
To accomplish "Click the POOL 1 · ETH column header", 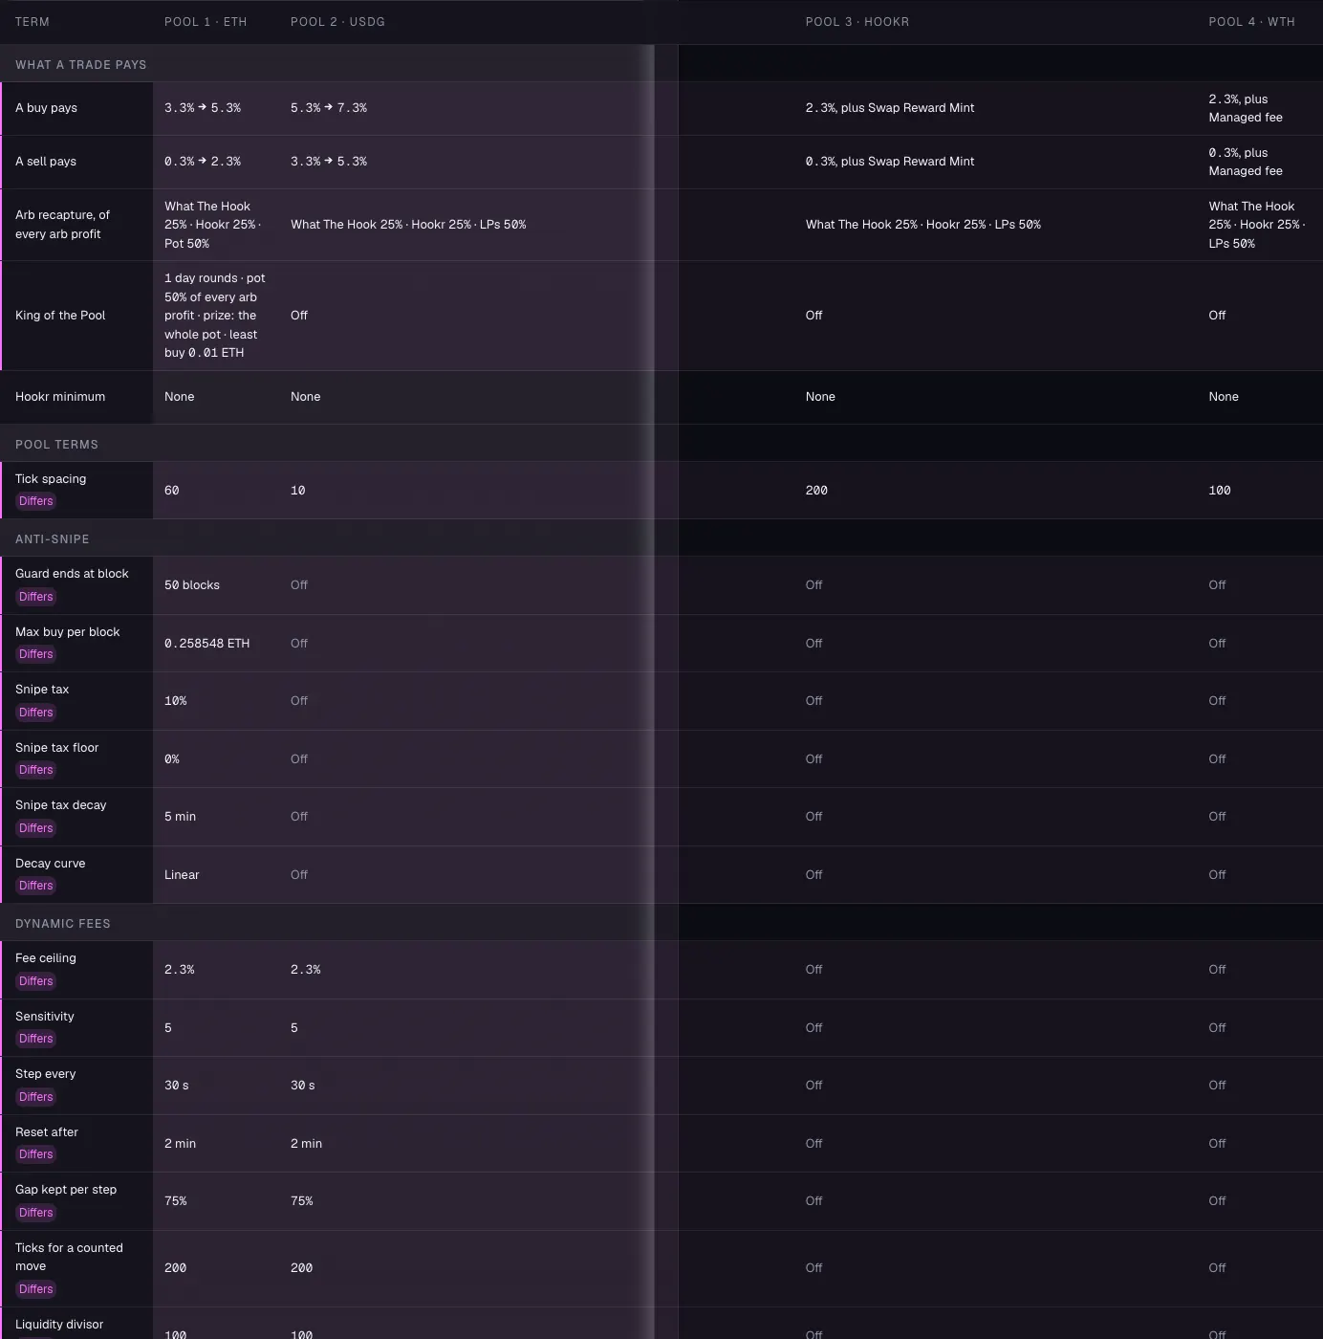I will (206, 22).
